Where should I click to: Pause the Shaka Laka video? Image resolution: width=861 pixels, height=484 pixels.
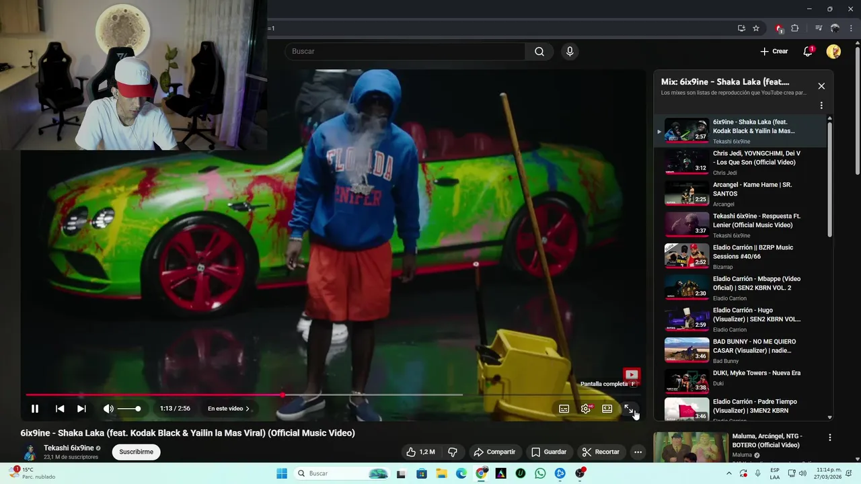pos(35,409)
